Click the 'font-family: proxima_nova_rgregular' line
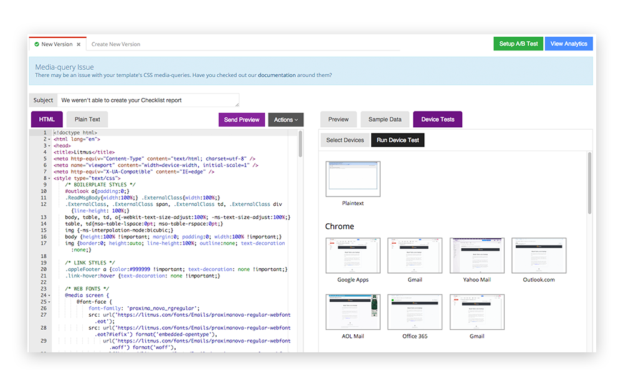 (x=144, y=309)
